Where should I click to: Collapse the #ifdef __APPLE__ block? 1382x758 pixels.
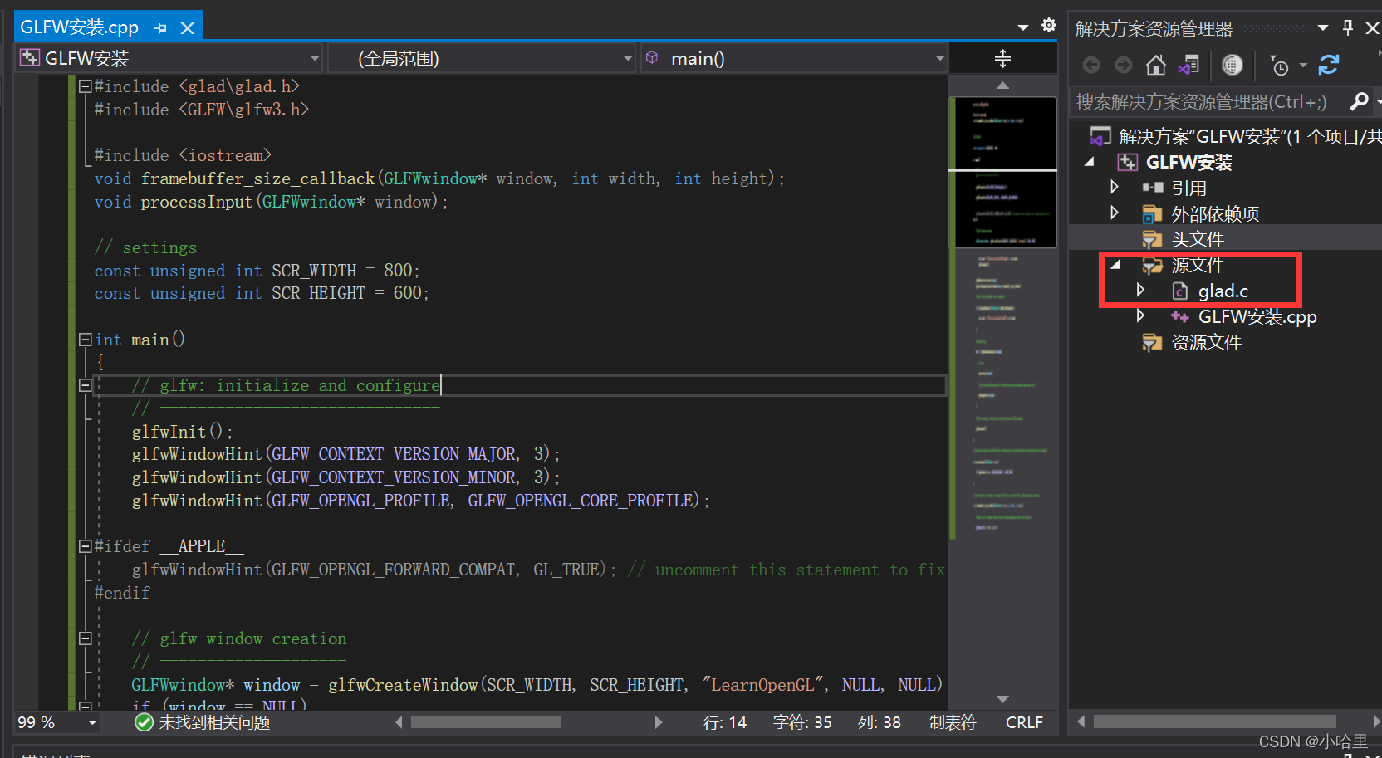85,545
